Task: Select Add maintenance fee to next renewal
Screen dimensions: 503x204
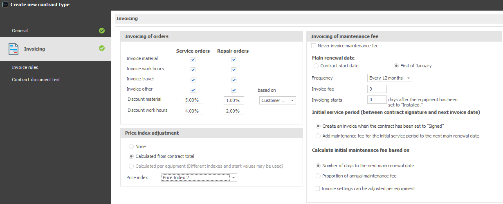Action: tap(319, 136)
